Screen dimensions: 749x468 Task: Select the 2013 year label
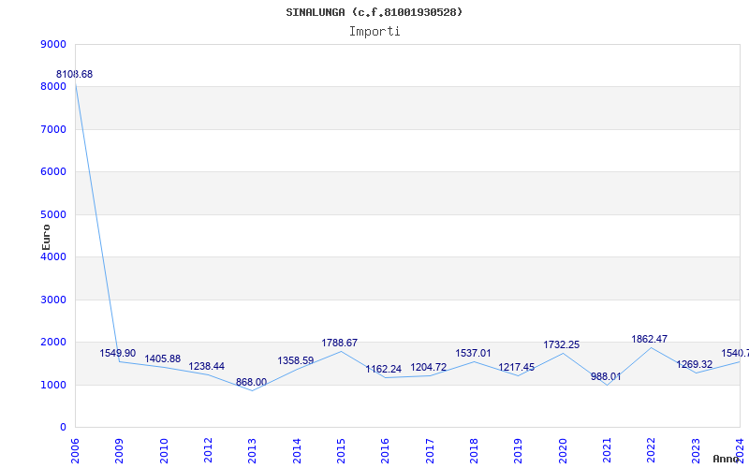pos(252,451)
